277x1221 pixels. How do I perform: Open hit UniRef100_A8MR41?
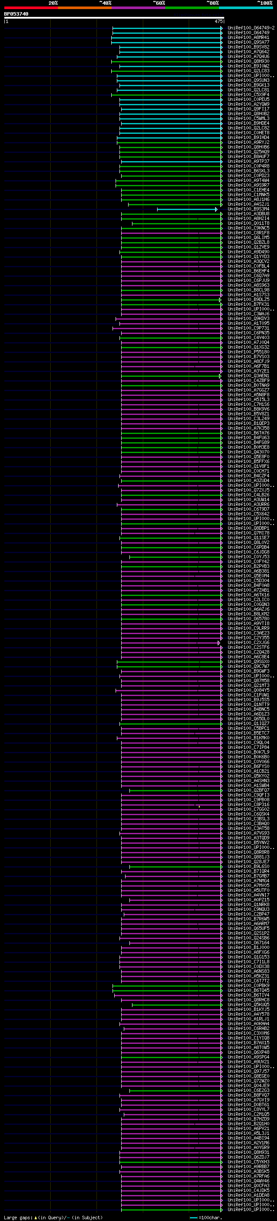[x=248, y=37]
